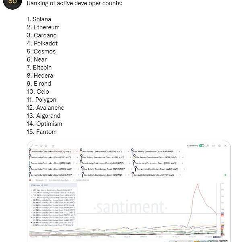Click the red SOL peak on chart
Screen dimensions: 237x242
pyautogui.click(x=198, y=184)
